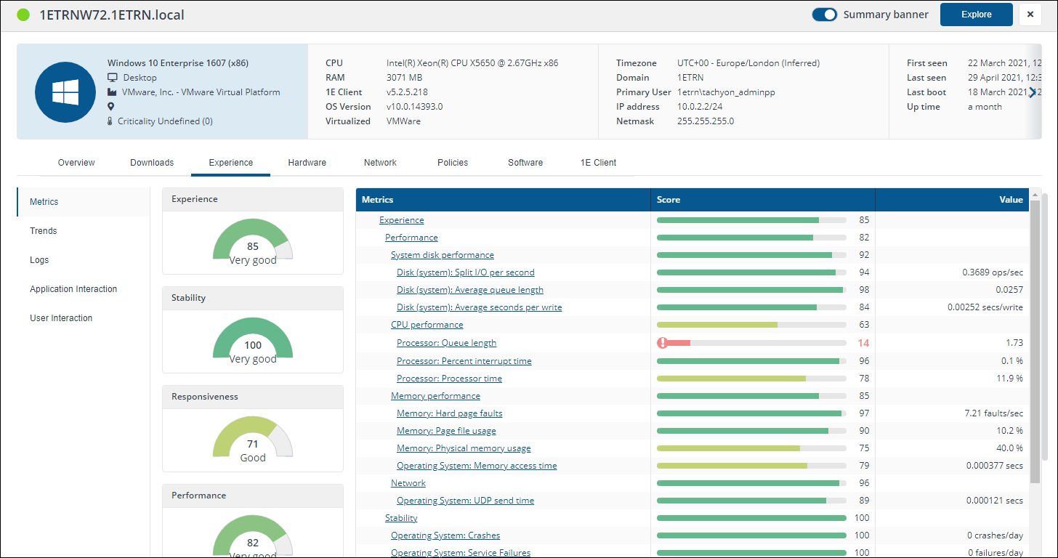Screen dimensions: 1058x558
Task: Close the device panel with X
Action: pyautogui.click(x=1030, y=15)
